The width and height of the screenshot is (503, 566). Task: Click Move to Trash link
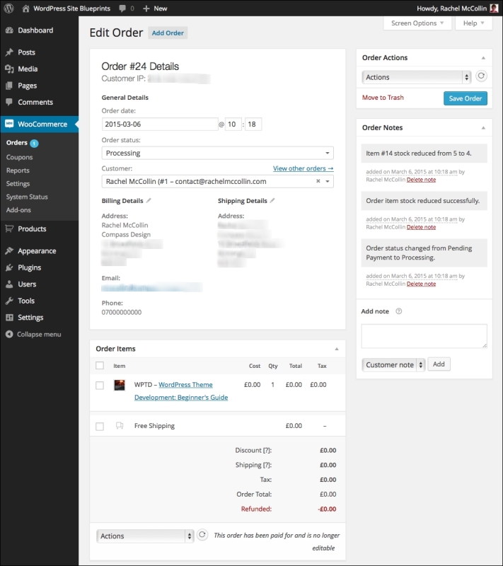point(383,98)
